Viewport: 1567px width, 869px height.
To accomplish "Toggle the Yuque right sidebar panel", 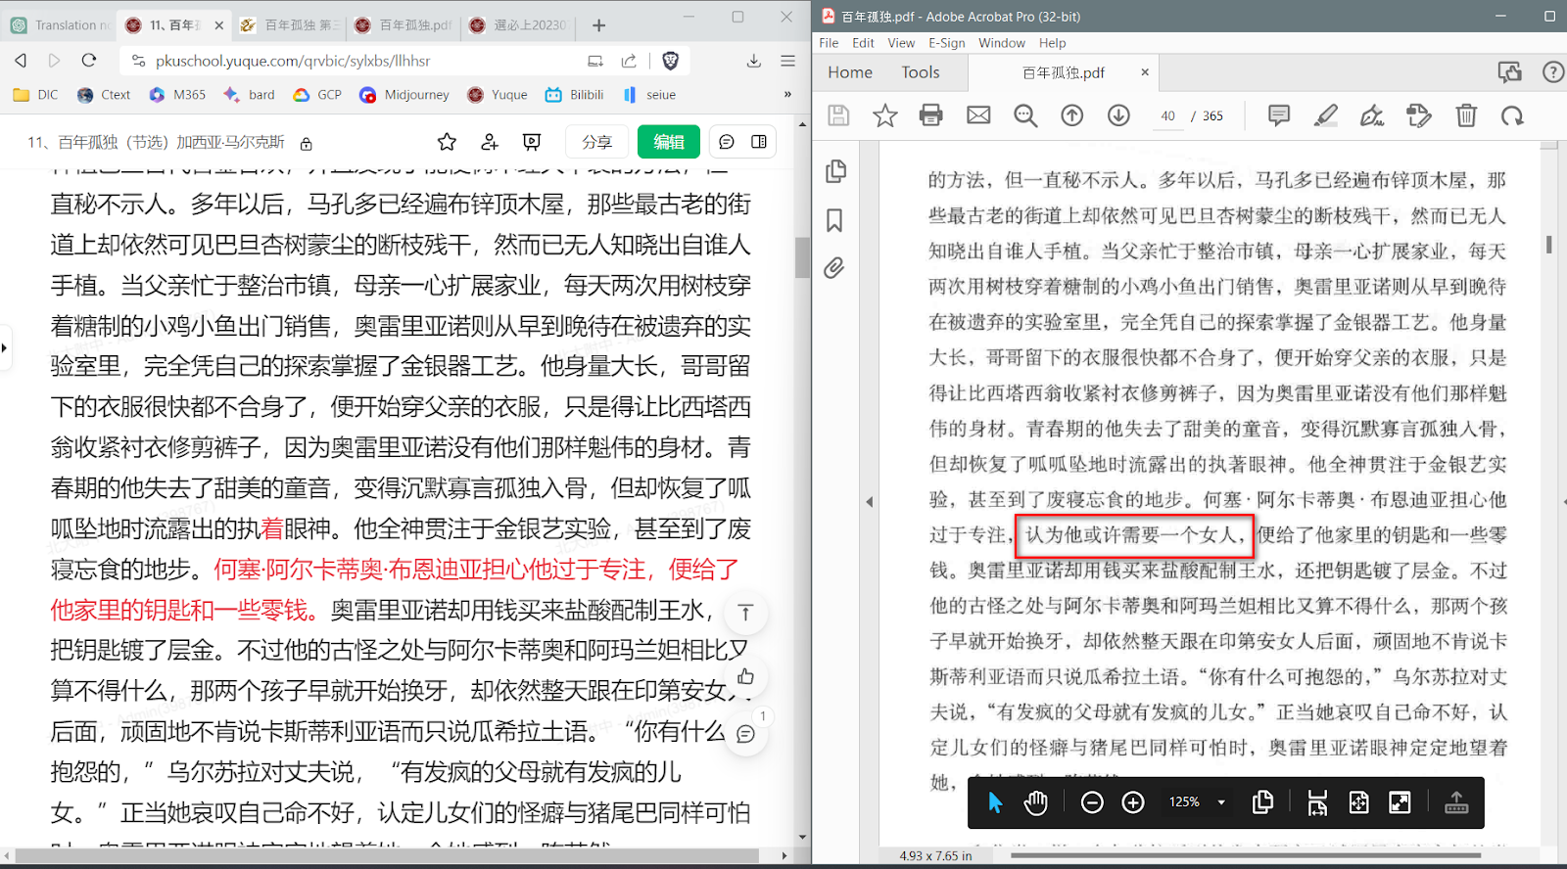I will [759, 142].
